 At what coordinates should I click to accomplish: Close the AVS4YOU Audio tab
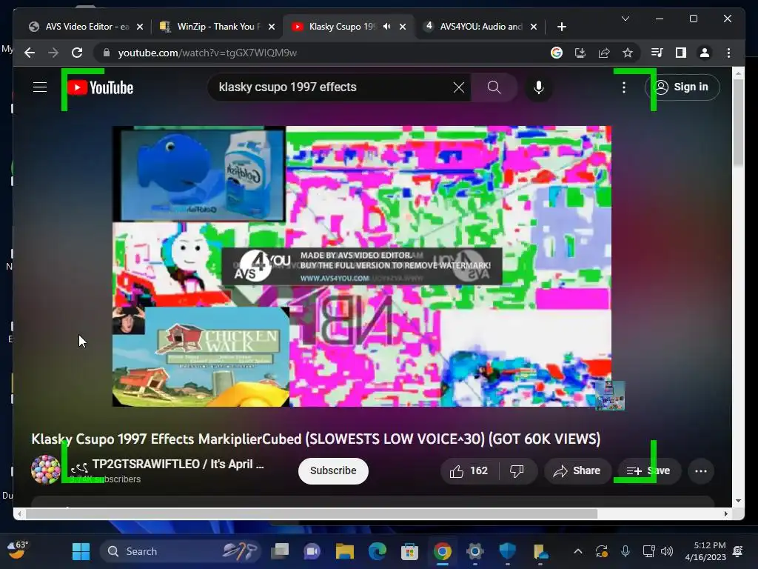point(534,27)
